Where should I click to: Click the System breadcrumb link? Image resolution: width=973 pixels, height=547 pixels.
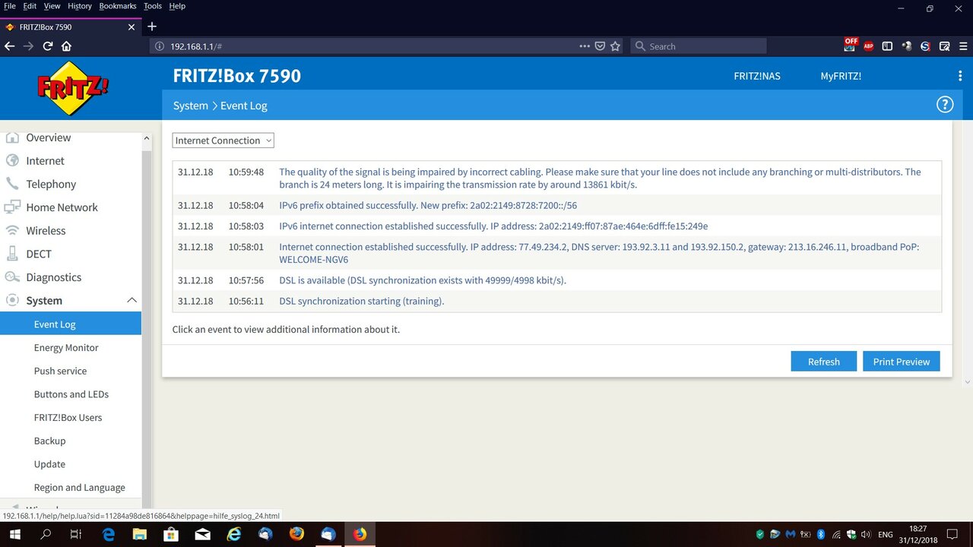(x=190, y=106)
